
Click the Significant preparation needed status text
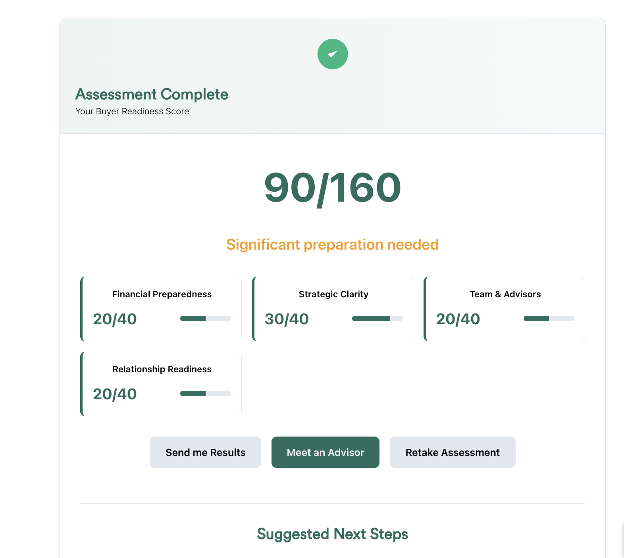333,244
